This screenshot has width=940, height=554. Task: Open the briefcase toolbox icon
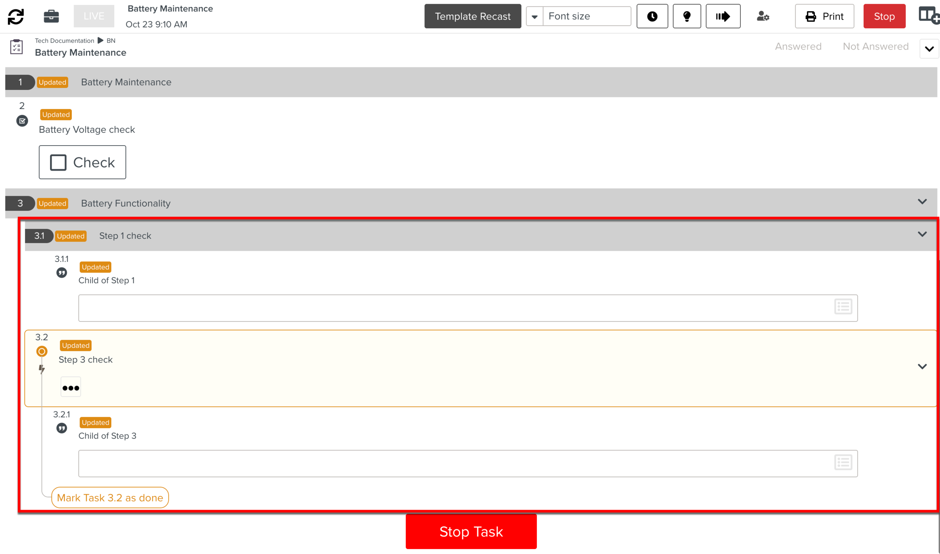pos(51,16)
